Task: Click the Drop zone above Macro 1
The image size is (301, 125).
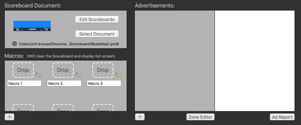Action: click(x=23, y=70)
